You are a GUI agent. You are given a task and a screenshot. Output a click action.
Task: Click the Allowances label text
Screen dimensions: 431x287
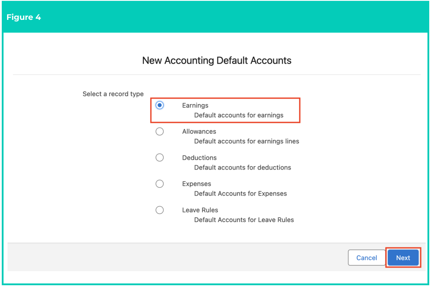tap(199, 132)
